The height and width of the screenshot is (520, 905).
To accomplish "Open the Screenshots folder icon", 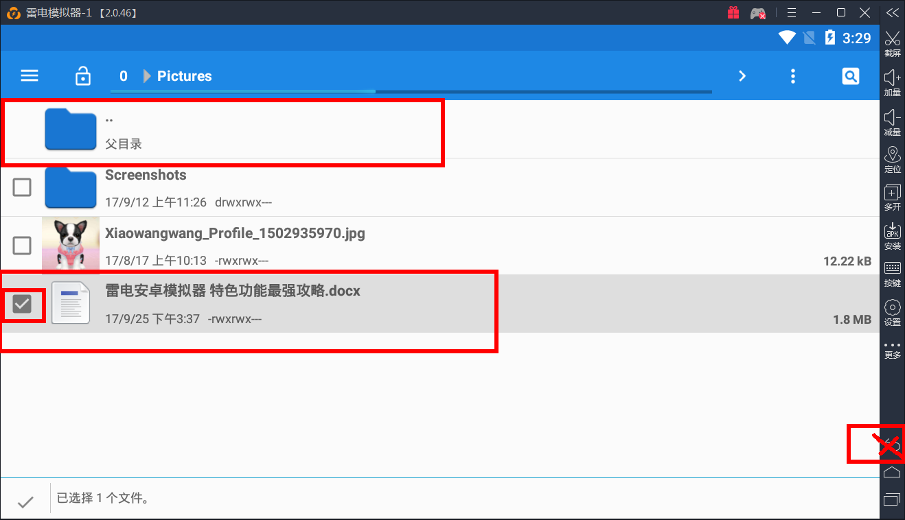I will [x=71, y=187].
